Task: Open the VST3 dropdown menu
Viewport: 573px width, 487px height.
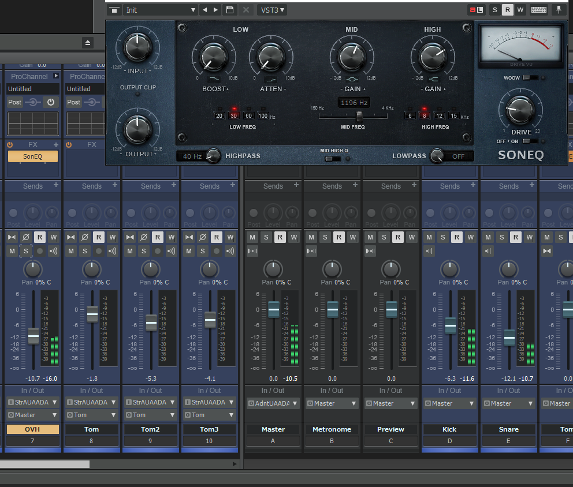Action: (x=272, y=10)
